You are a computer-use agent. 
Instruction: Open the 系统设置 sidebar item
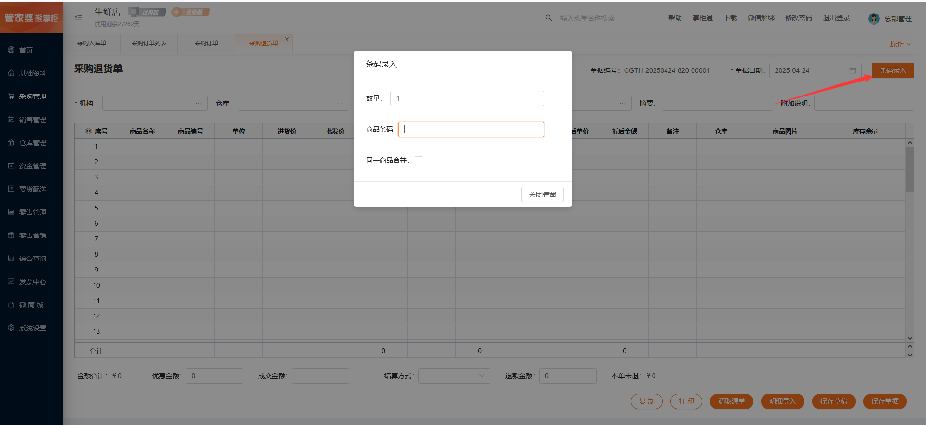pyautogui.click(x=31, y=328)
